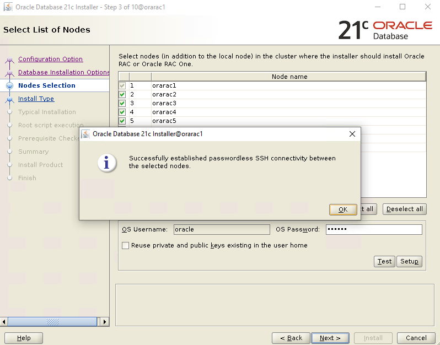Image resolution: width=440 pixels, height=345 pixels.
Task: Click the left arrow of sidebar scrollbar
Action: 4,322
